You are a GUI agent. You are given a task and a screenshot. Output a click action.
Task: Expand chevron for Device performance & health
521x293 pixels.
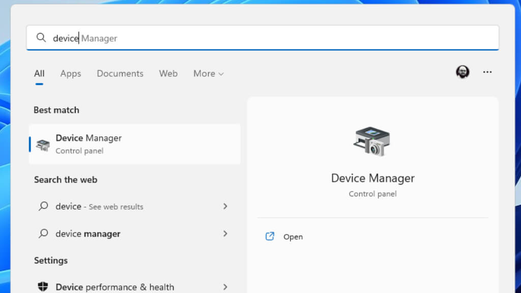pos(225,287)
